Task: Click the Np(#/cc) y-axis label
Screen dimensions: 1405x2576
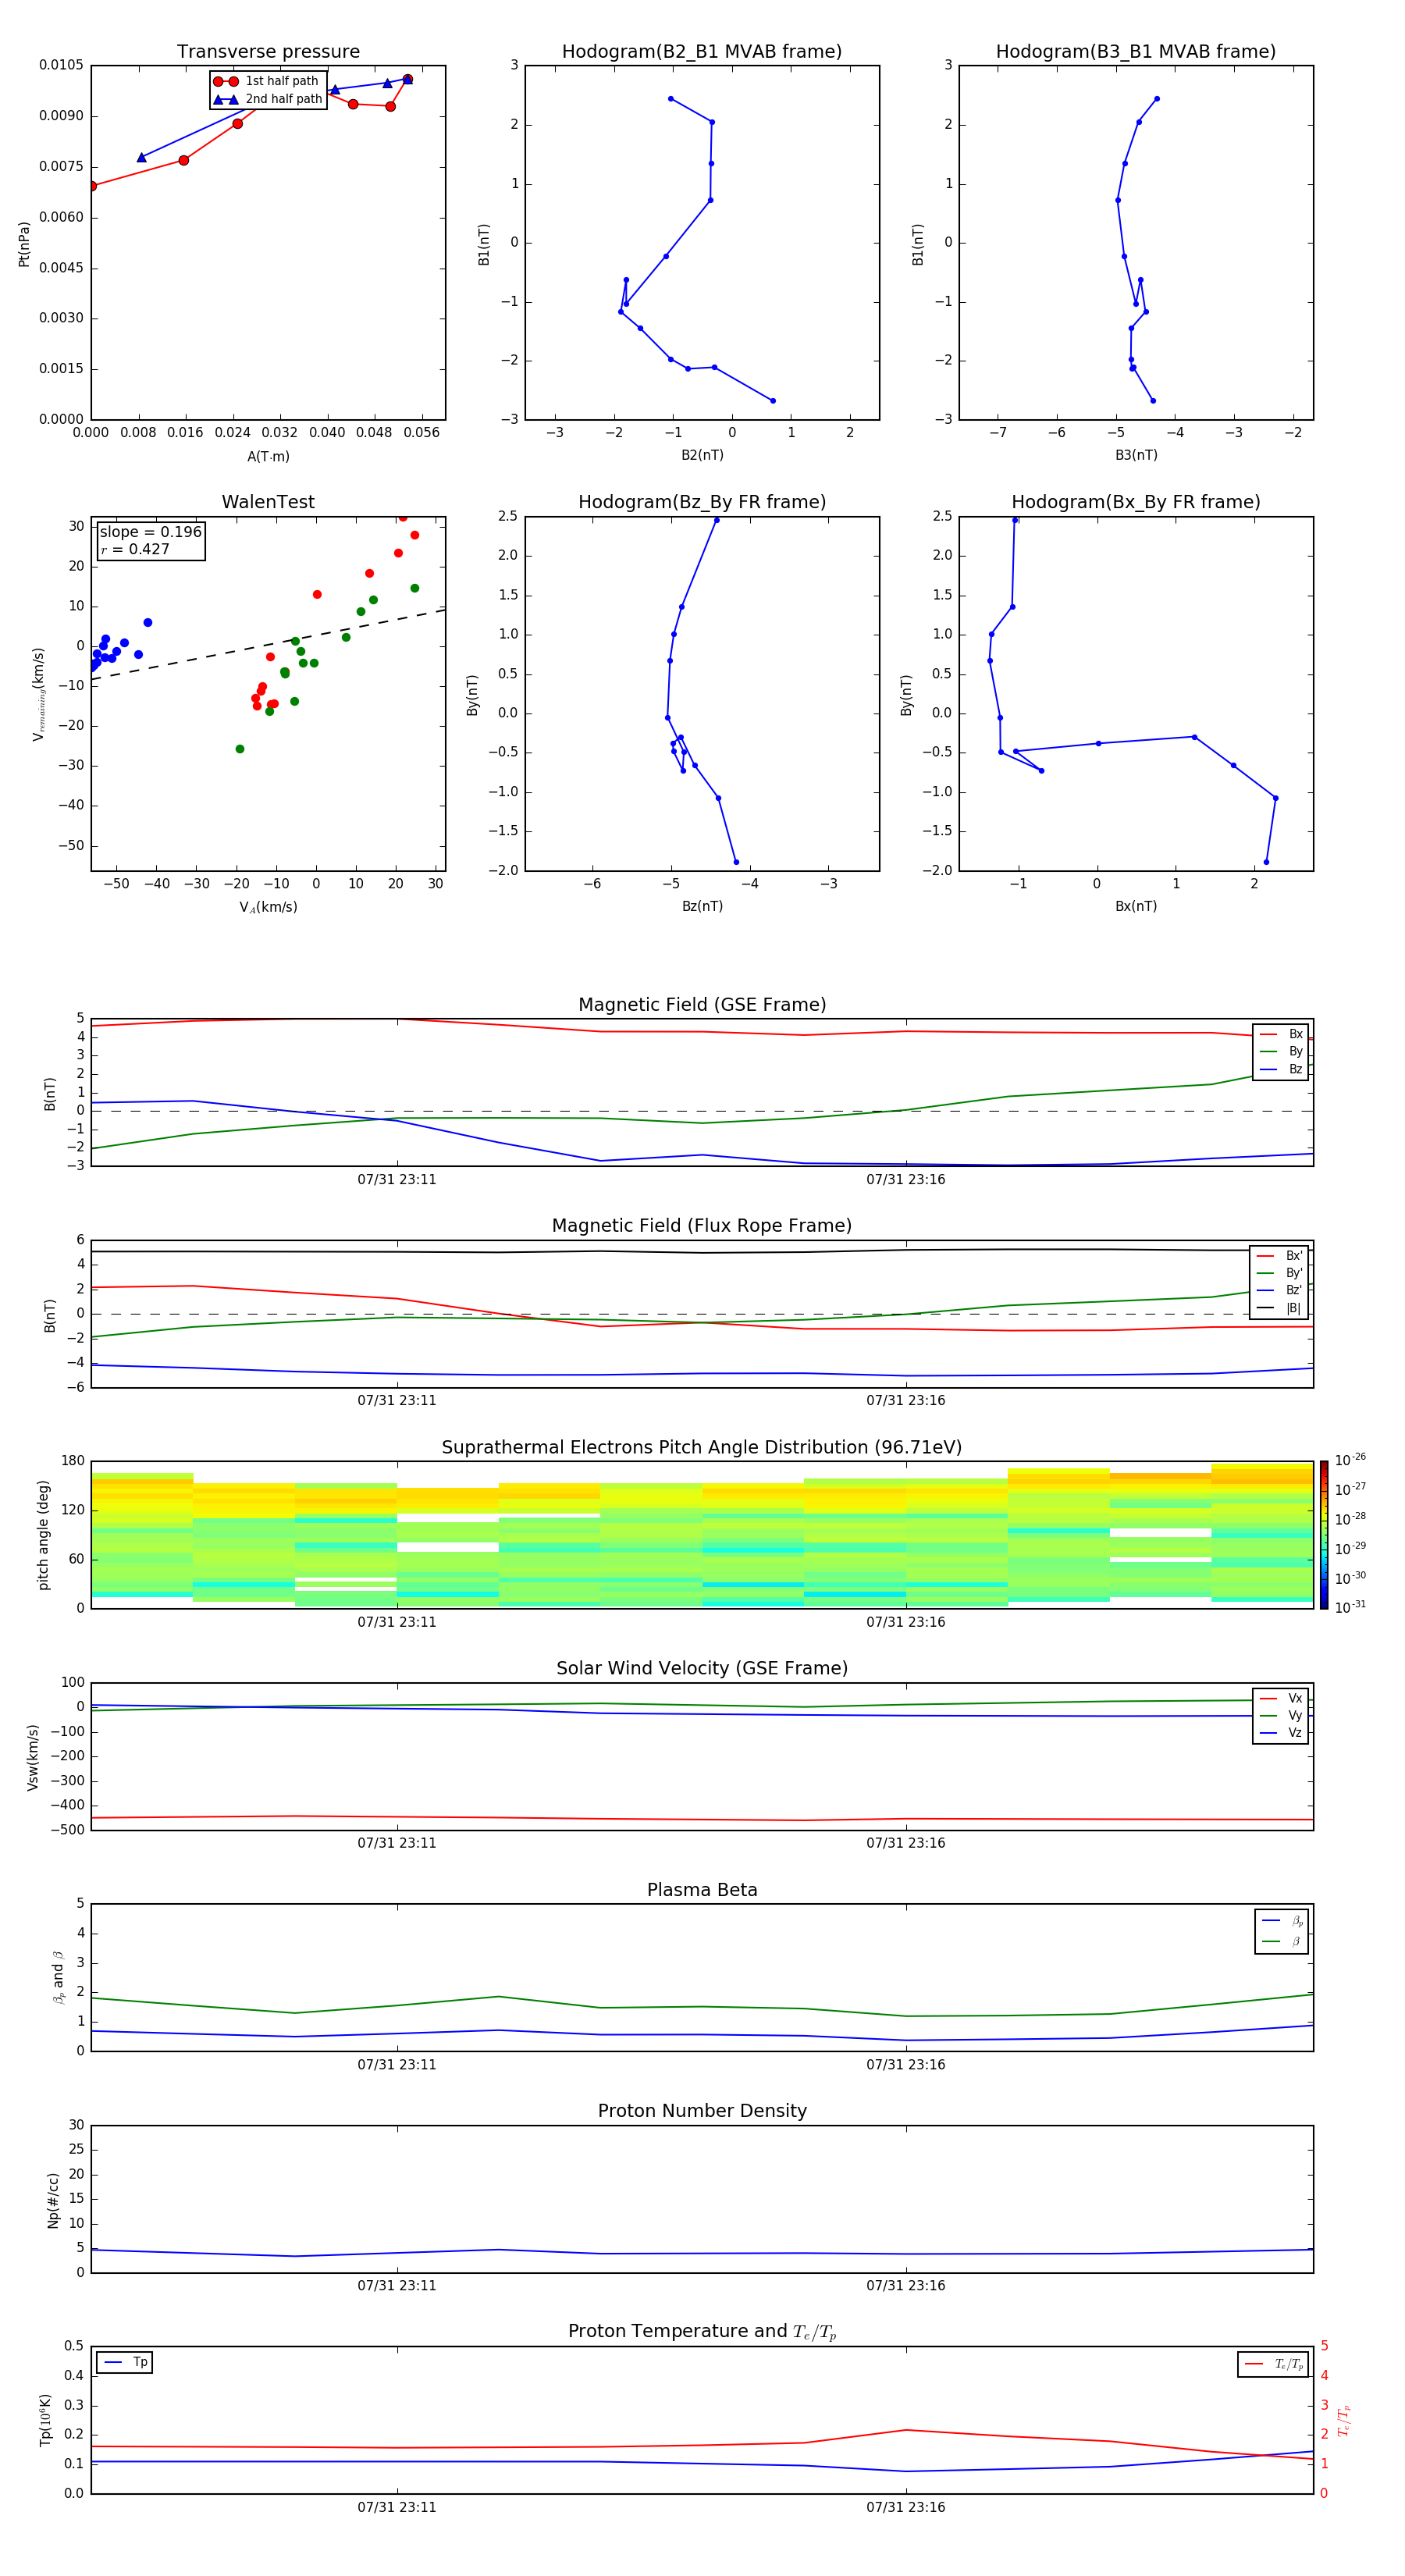Action: (53, 2200)
